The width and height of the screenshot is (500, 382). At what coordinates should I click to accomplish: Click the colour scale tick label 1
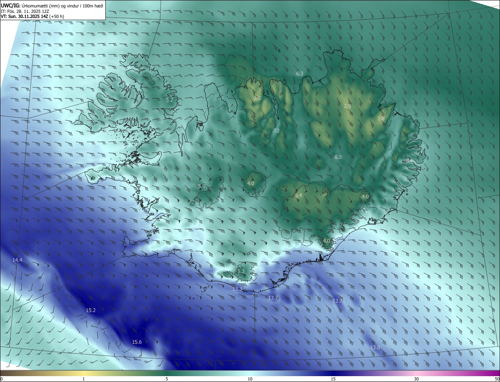click(84, 379)
